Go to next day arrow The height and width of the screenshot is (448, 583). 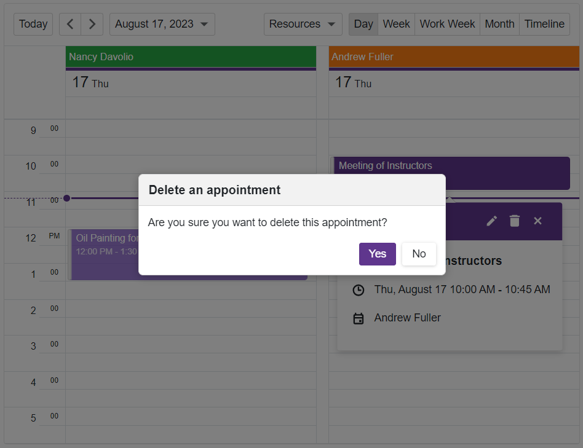point(92,24)
